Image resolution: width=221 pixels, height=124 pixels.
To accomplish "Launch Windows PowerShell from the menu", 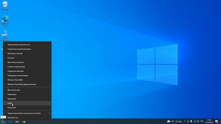I will coord(27,80).
